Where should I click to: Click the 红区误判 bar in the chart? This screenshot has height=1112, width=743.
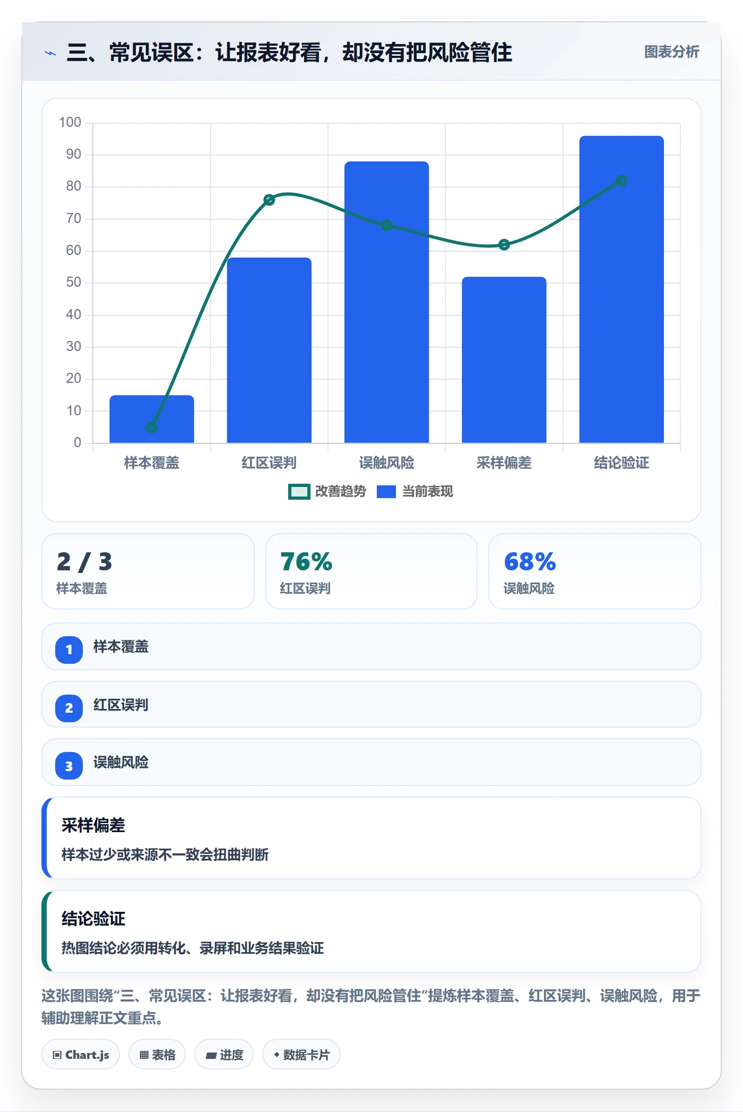(x=269, y=350)
